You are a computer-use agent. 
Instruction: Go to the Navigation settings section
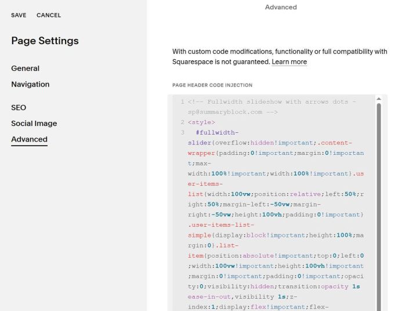[x=30, y=84]
